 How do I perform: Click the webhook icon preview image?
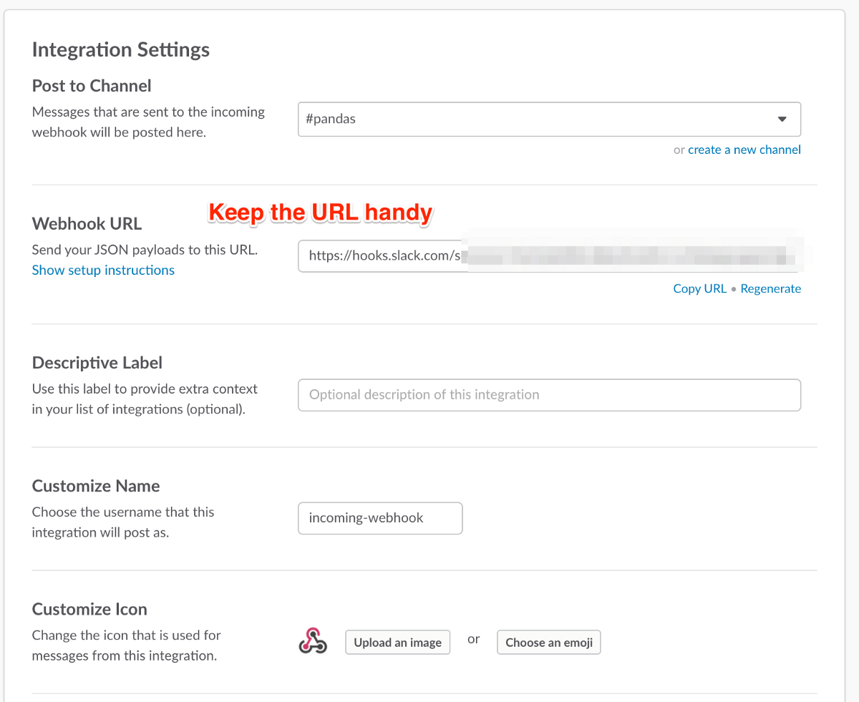(x=313, y=641)
